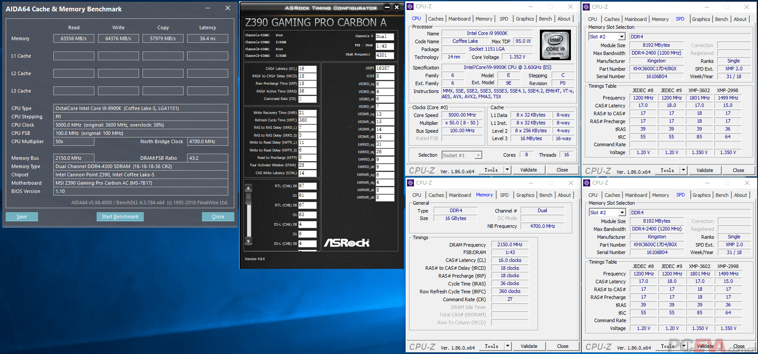Select the CPU tab in the CPU-Z Memory window
The width and height of the screenshot is (758, 354).
click(x=417, y=195)
